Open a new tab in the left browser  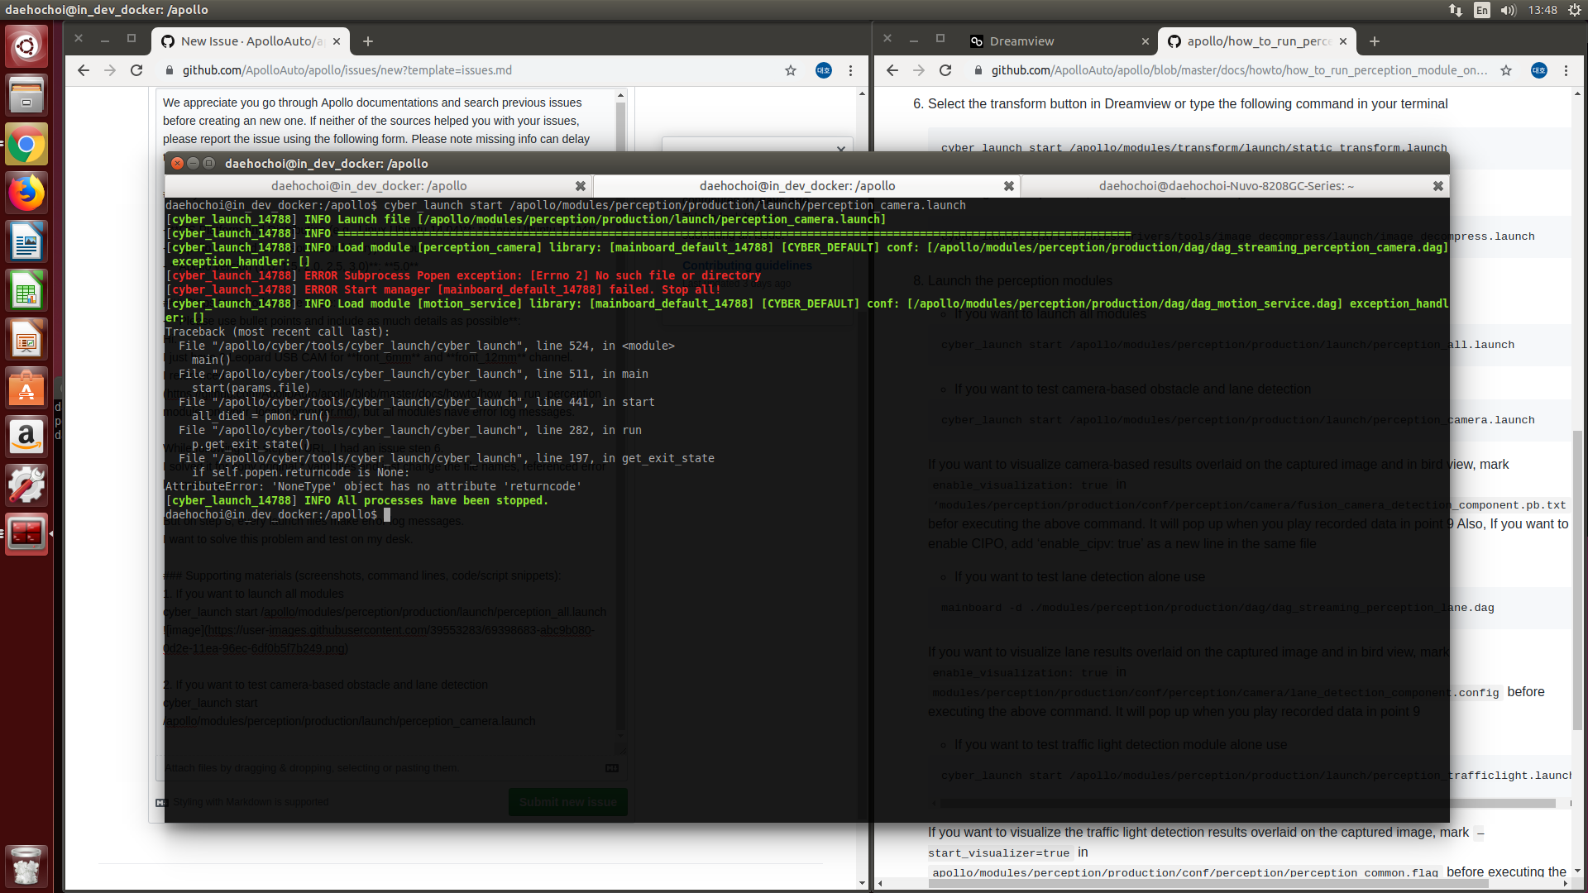coord(368,41)
